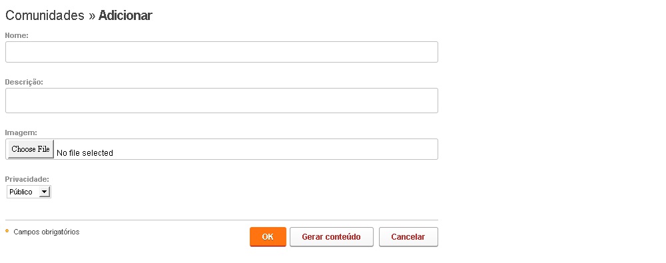
Task: Click the Campos obrigatórios note
Action: coord(47,232)
